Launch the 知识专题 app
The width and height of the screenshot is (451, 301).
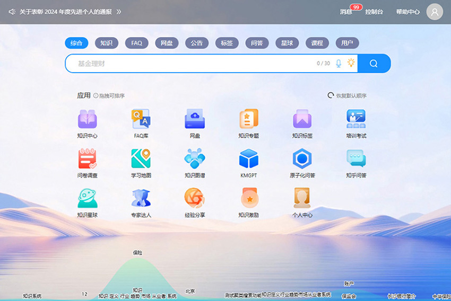point(248,119)
